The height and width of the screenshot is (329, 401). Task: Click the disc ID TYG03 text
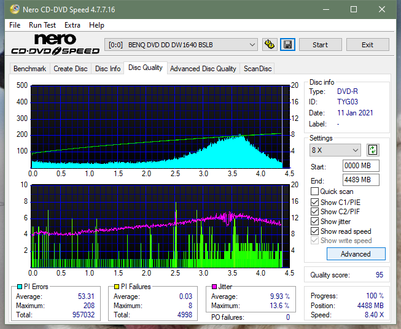[348, 102]
